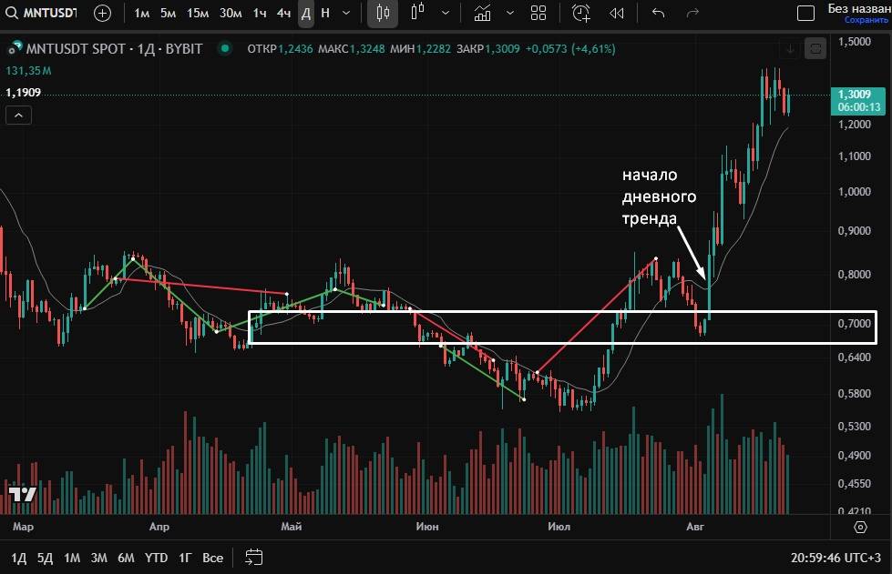Click the MNTUSDT symbol search field
Viewport: 892px width, 574px height.
[x=43, y=14]
